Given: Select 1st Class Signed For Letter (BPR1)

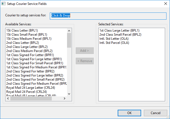Looking at the screenshot, I should (30, 55).
